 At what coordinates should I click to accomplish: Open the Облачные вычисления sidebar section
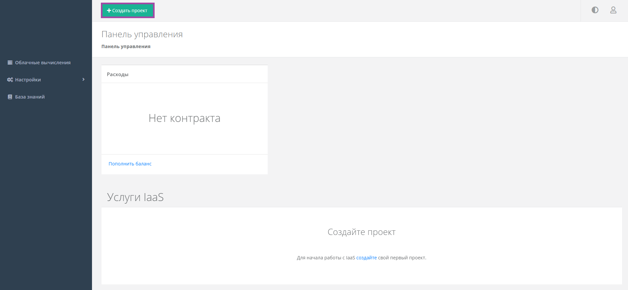43,63
